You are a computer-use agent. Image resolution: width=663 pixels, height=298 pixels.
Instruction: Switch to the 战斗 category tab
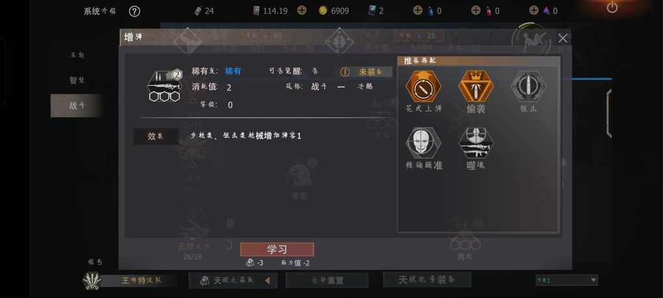(x=77, y=106)
